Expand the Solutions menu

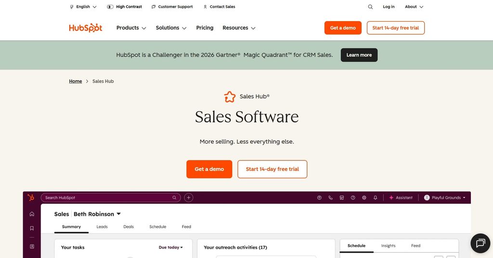pos(171,27)
